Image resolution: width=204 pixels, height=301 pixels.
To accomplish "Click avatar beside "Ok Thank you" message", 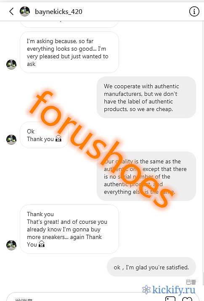I will coord(11,139).
